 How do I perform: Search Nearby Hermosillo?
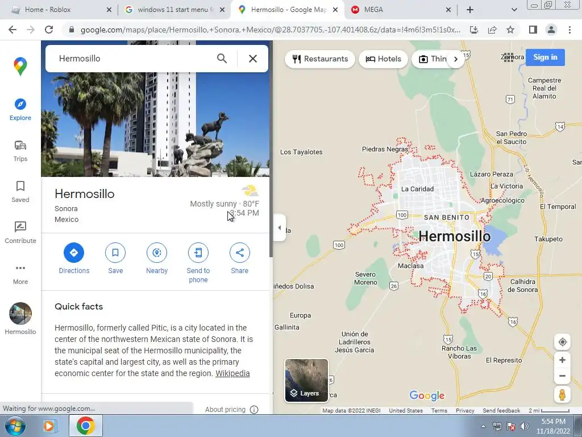point(157,258)
